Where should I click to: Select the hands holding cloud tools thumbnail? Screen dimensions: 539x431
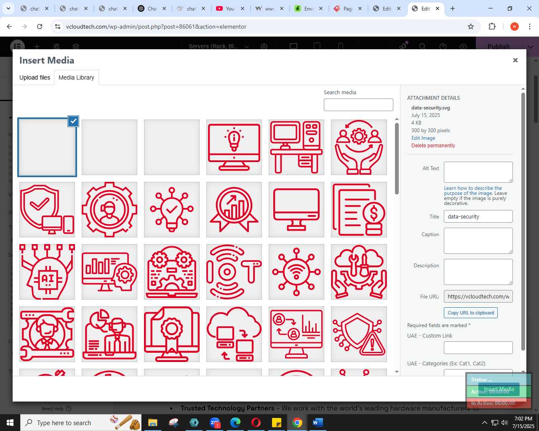(359, 272)
